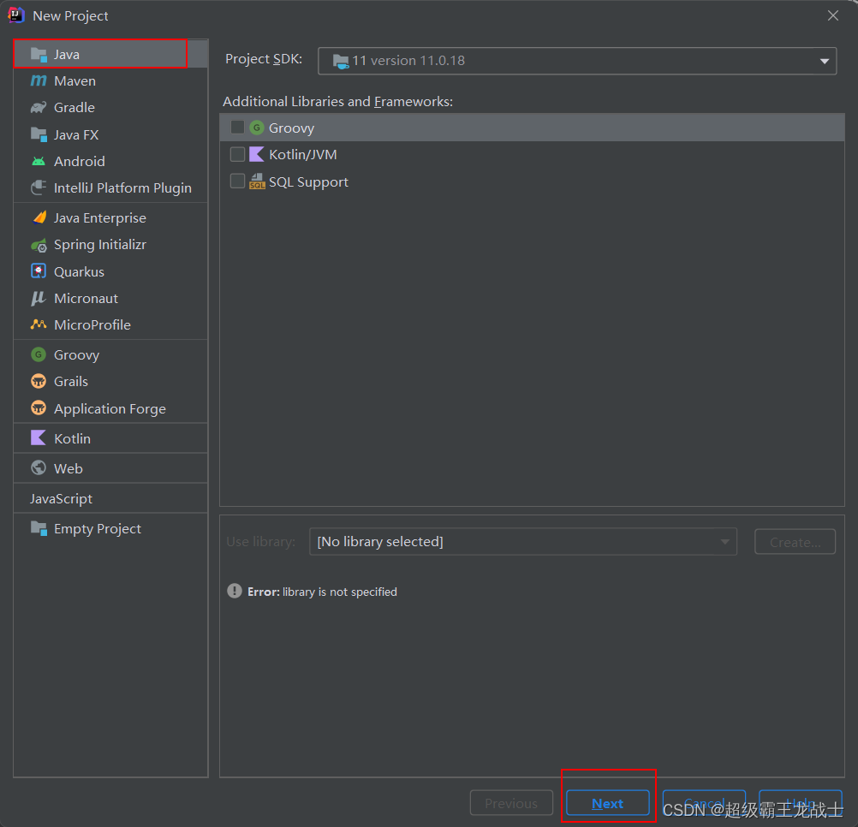Click the 'Micronaut' list entry
The height and width of the screenshot is (827, 858).
(110, 298)
